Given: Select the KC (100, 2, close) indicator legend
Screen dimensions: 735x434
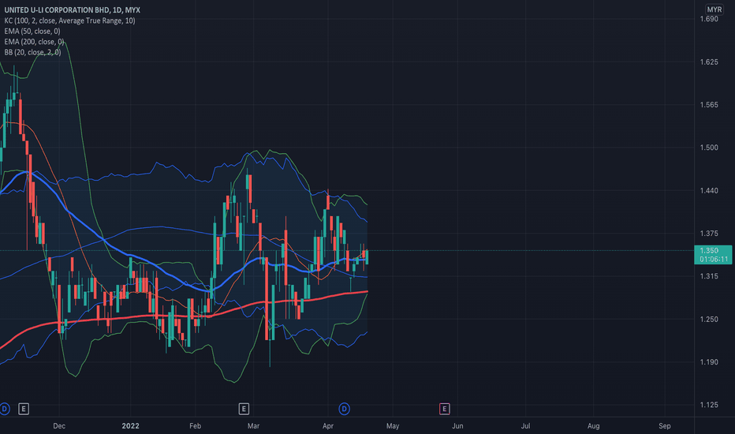Looking at the screenshot, I should point(69,21).
